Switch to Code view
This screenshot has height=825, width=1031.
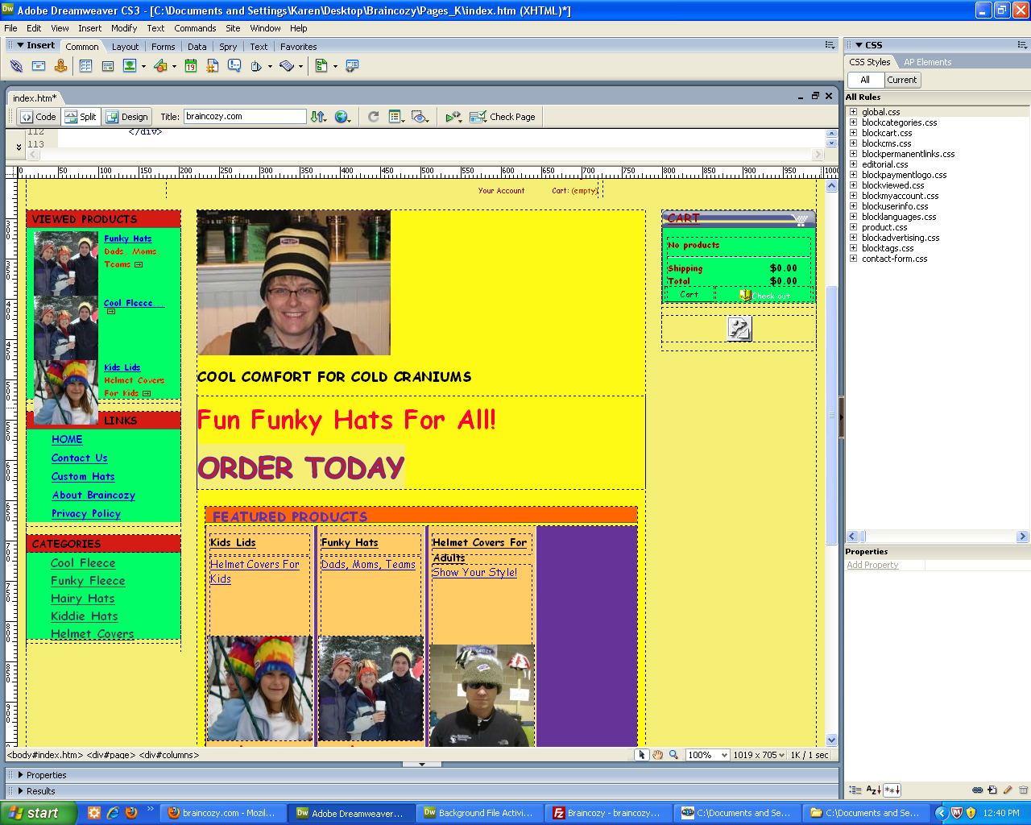pos(39,117)
